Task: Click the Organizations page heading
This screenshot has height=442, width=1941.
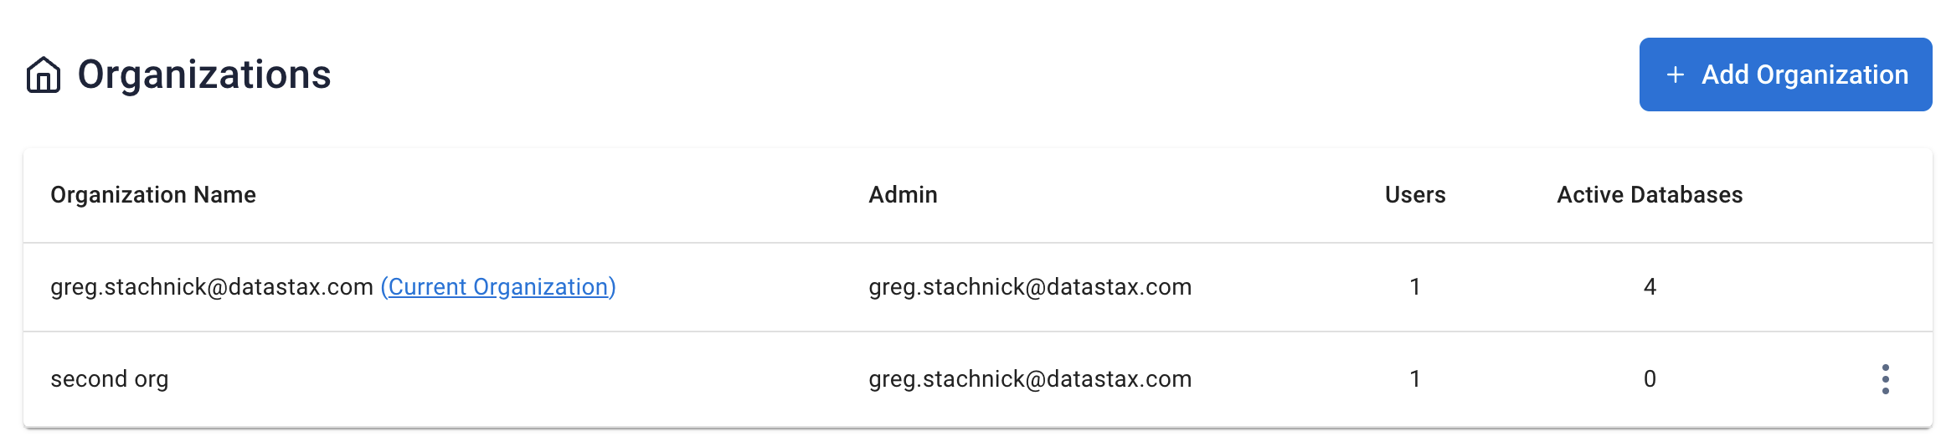Action: (204, 75)
